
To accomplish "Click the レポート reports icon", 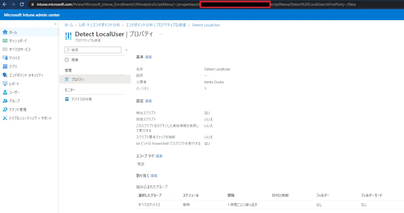I will pos(5,84).
